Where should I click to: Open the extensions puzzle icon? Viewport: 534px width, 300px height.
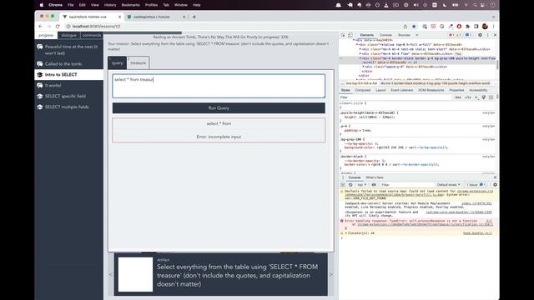coord(468,26)
